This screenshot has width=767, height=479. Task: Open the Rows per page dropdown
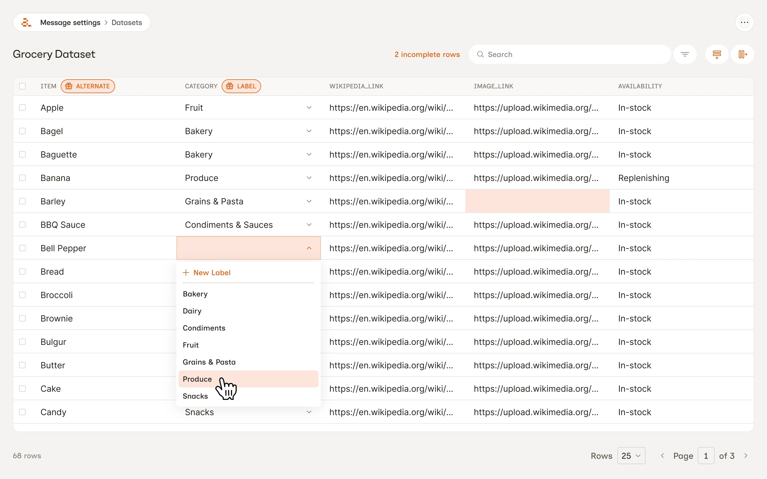(631, 456)
